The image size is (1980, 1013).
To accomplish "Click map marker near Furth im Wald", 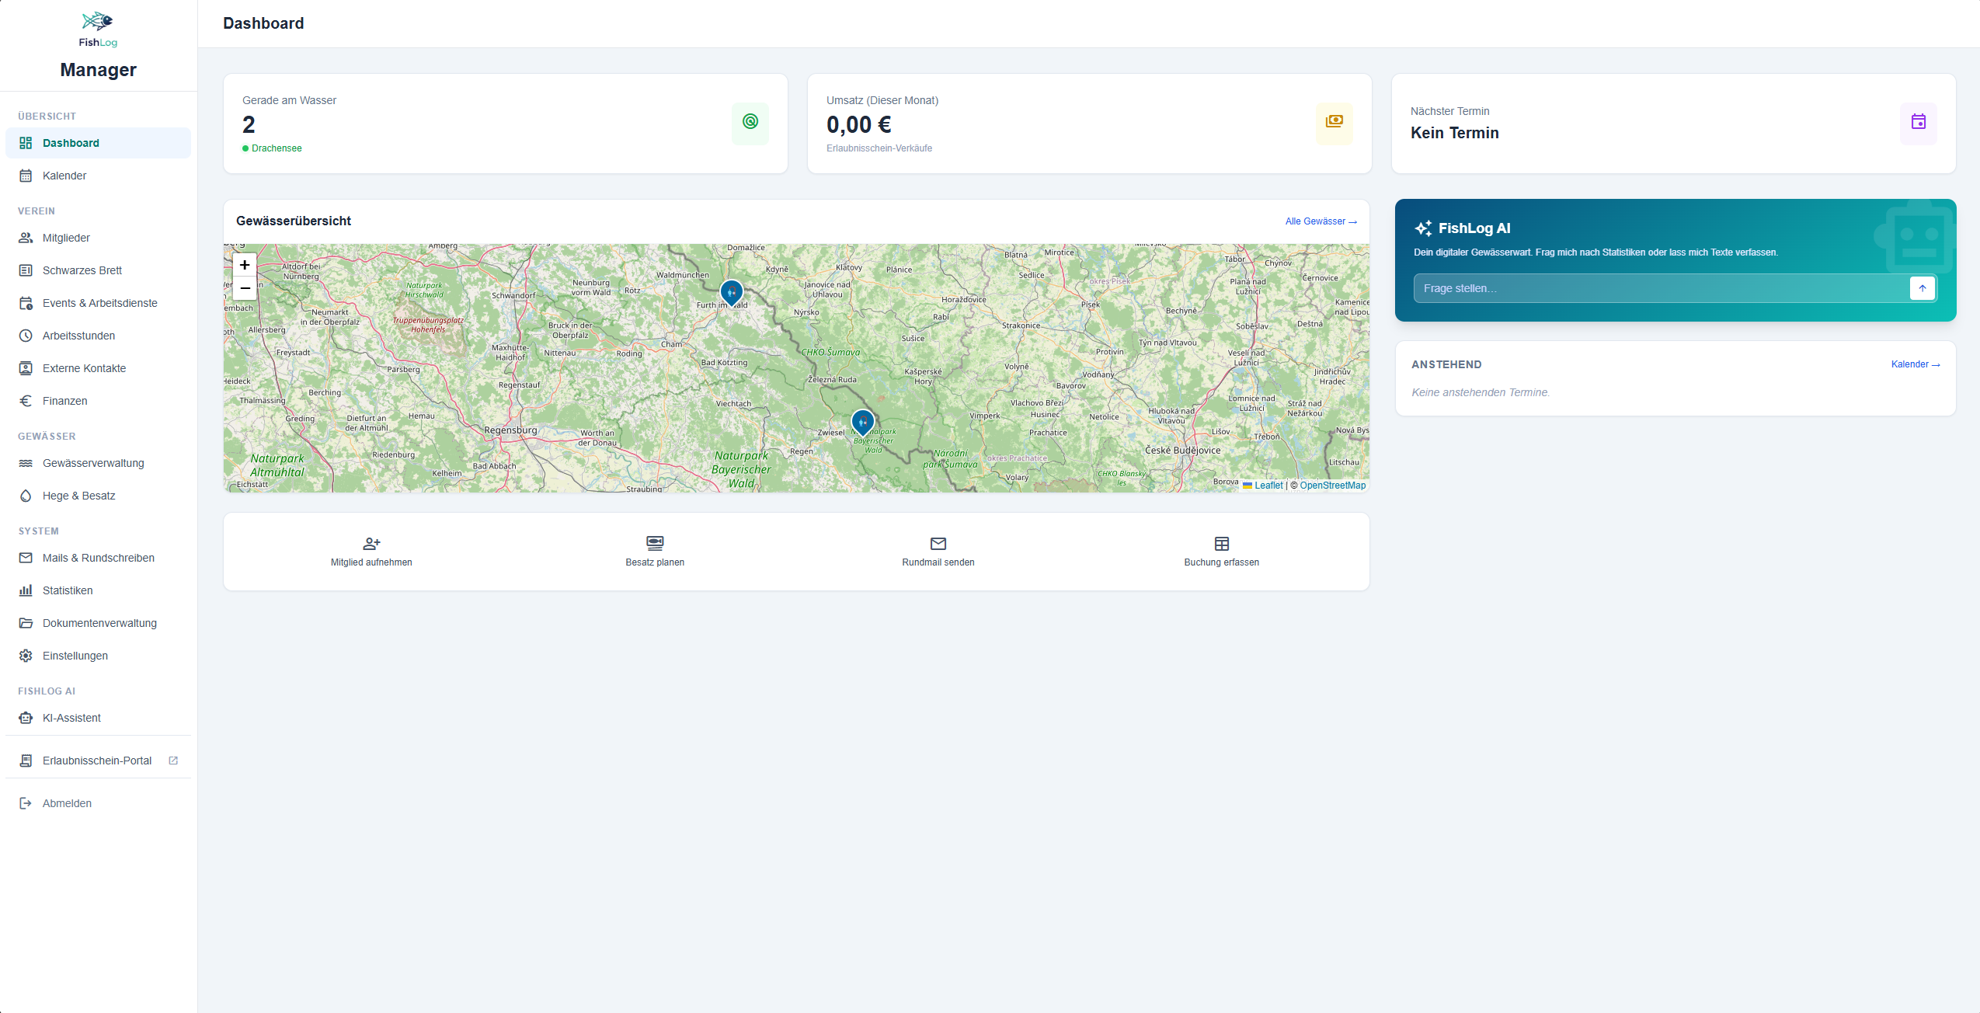I will [732, 293].
